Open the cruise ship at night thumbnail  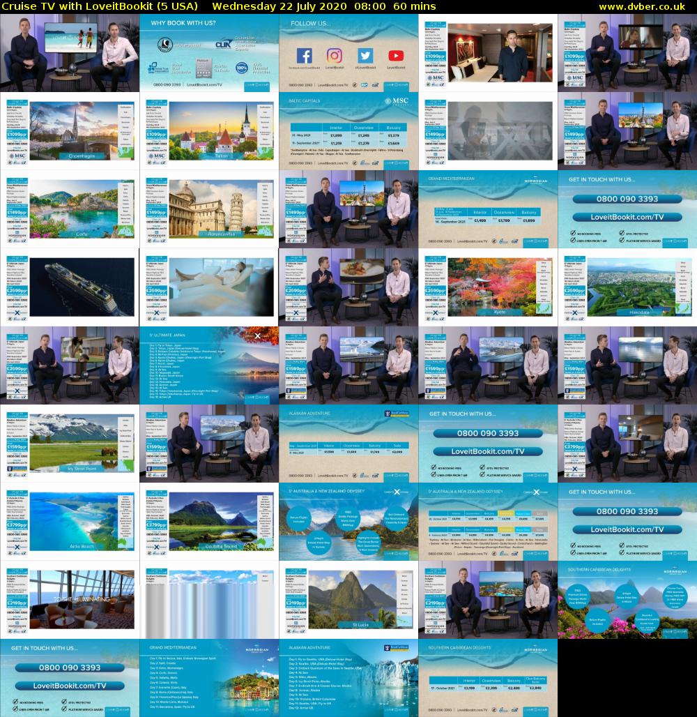[70, 287]
